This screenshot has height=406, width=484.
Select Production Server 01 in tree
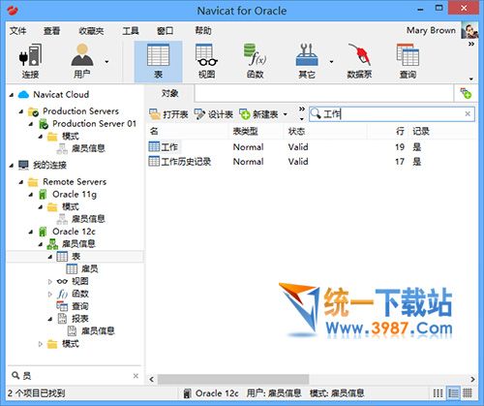point(94,124)
